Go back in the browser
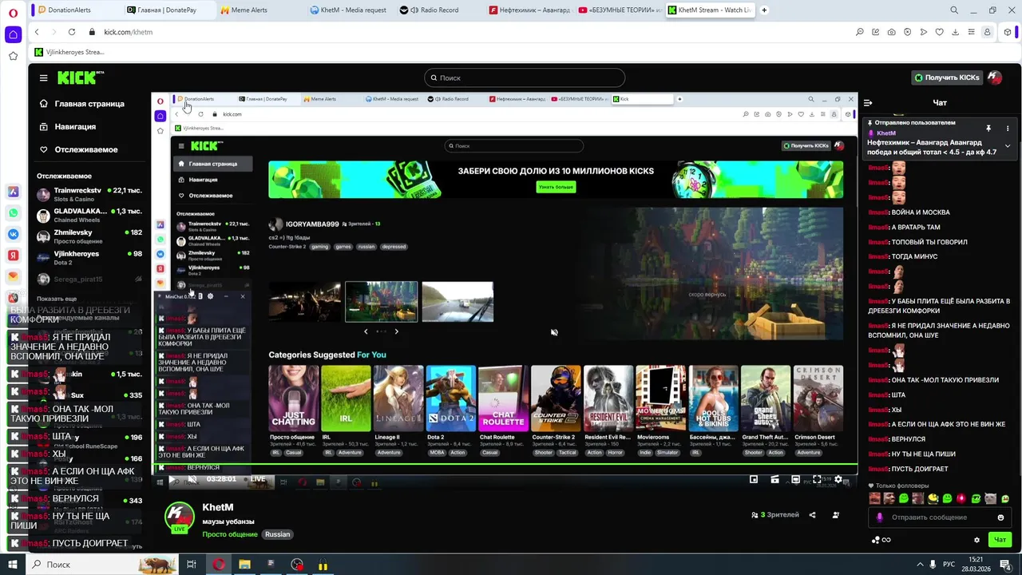 (x=37, y=32)
